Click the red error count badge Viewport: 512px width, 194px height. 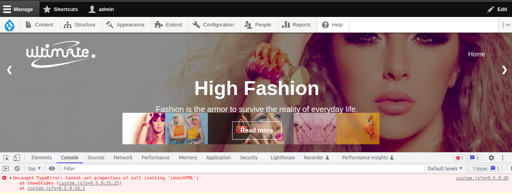coord(460,158)
